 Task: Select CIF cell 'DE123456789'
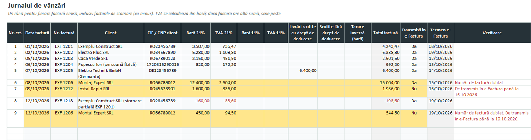click(162, 73)
